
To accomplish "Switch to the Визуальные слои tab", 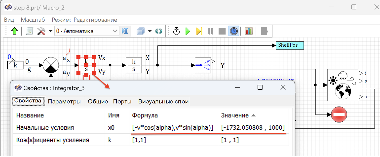I will pyautogui.click(x=163, y=101).
